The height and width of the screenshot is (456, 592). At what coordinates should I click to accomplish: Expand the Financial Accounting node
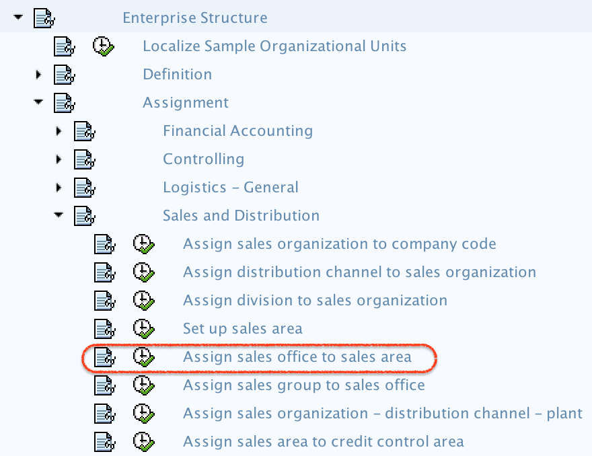[59, 130]
